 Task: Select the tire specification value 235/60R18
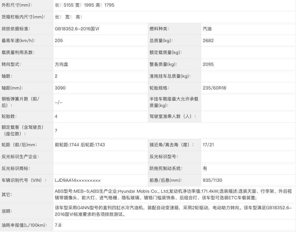point(214,88)
